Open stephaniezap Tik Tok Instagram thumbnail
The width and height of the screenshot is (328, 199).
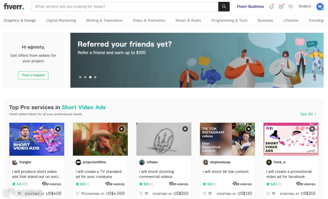[227, 139]
